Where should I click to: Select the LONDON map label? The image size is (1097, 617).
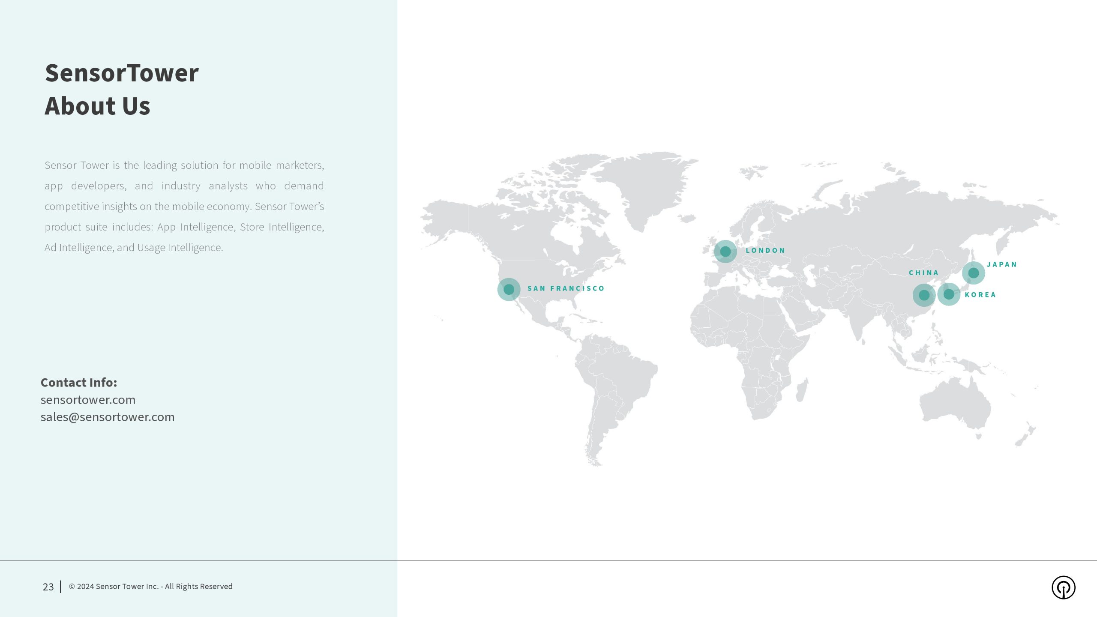click(765, 250)
